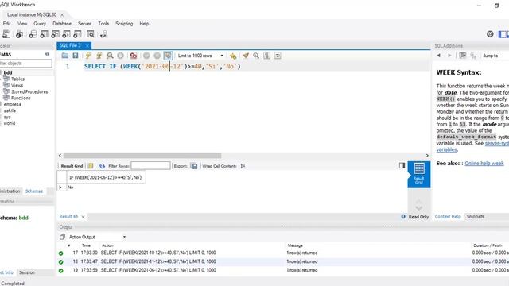Toggle the auto-commit mode button
This screenshot has height=286, width=509.
coord(168,56)
